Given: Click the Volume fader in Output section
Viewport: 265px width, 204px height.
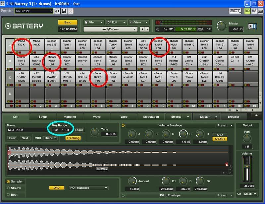Looking at the screenshot, I should (247, 167).
